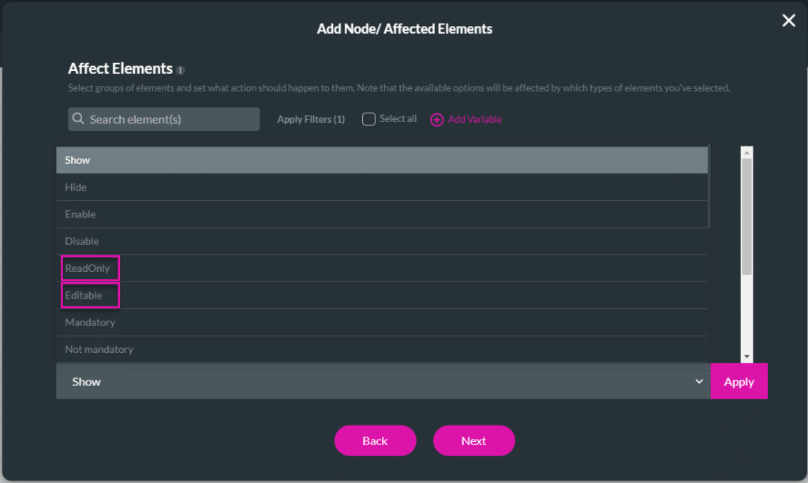This screenshot has width=808, height=483.
Task: Pick Disable from the action list
Action: 81,241
